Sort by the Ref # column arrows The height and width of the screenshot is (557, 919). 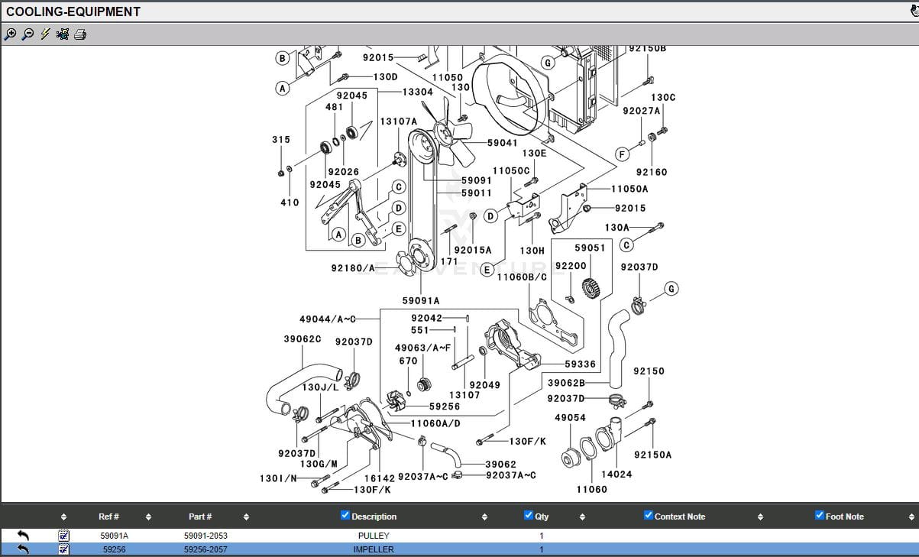coord(148,517)
